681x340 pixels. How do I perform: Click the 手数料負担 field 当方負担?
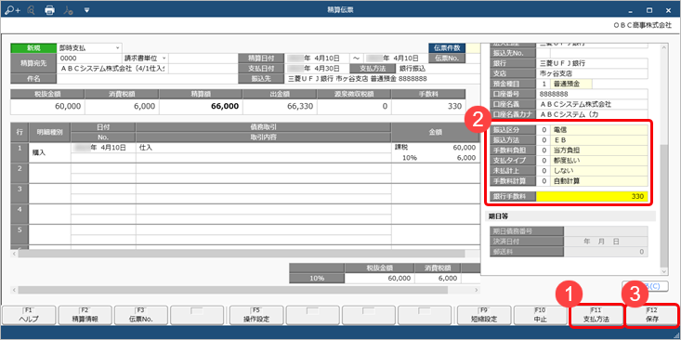click(x=598, y=150)
